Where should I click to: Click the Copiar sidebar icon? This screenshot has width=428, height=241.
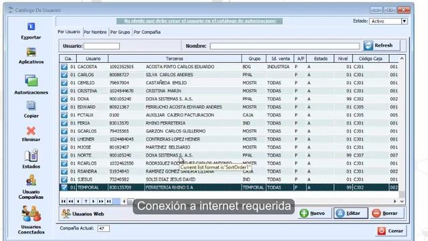[31, 106]
